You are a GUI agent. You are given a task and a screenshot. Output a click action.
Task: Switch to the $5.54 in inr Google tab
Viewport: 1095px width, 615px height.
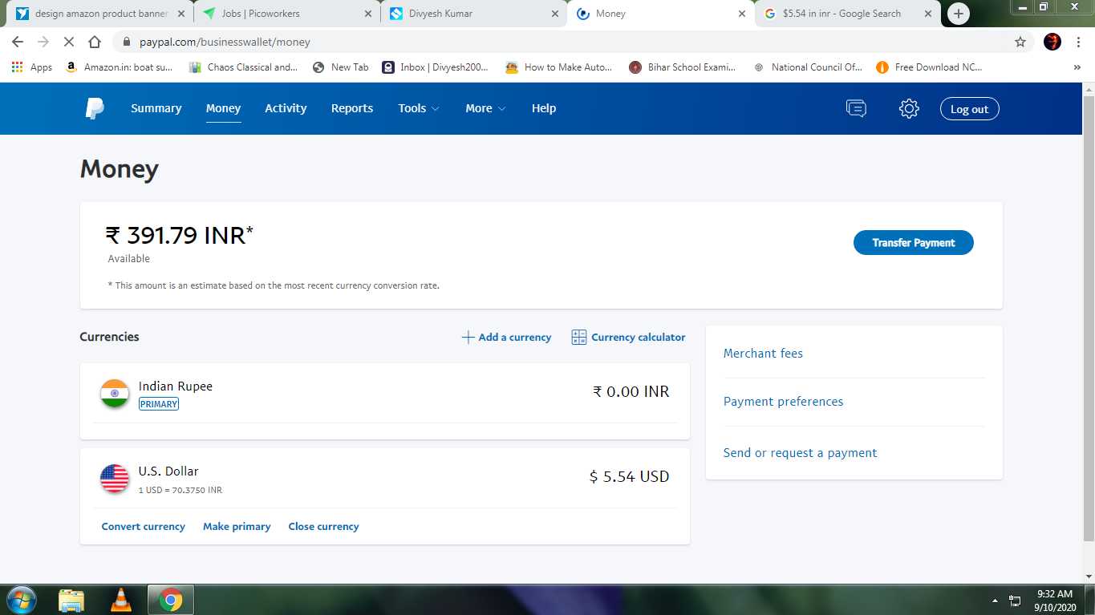coord(846,14)
